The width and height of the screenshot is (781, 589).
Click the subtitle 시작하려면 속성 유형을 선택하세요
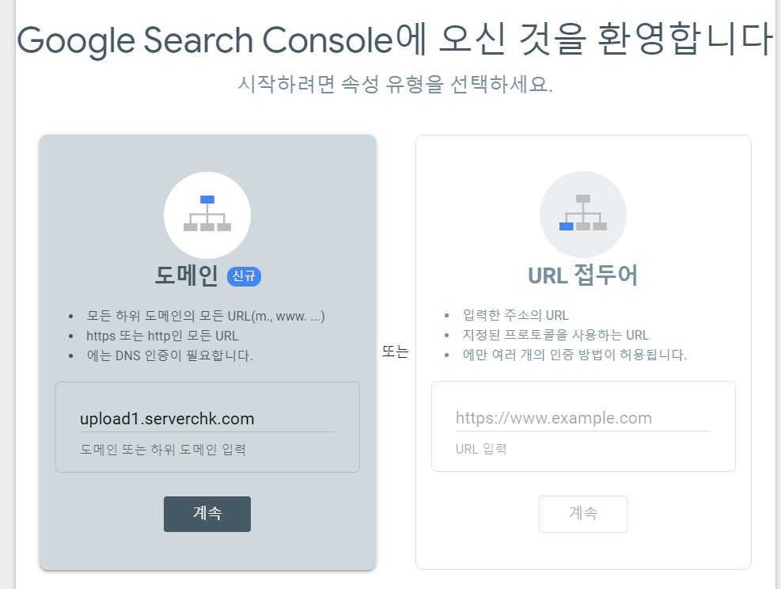point(395,84)
